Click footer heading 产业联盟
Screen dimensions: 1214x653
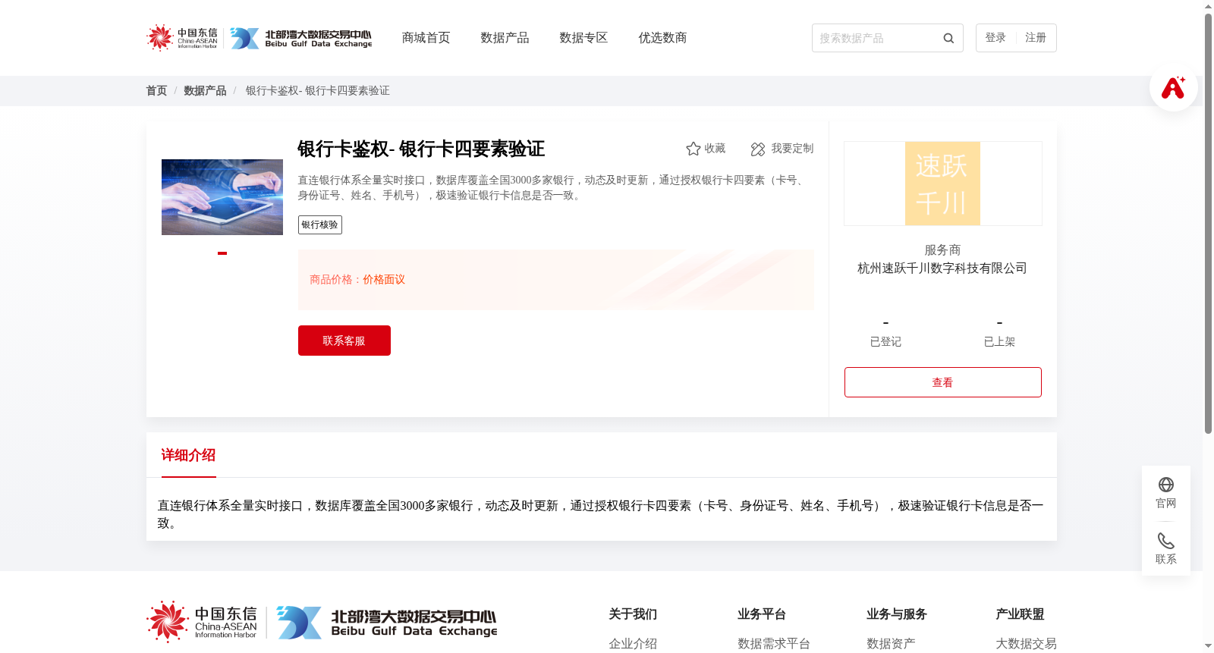1020,614
